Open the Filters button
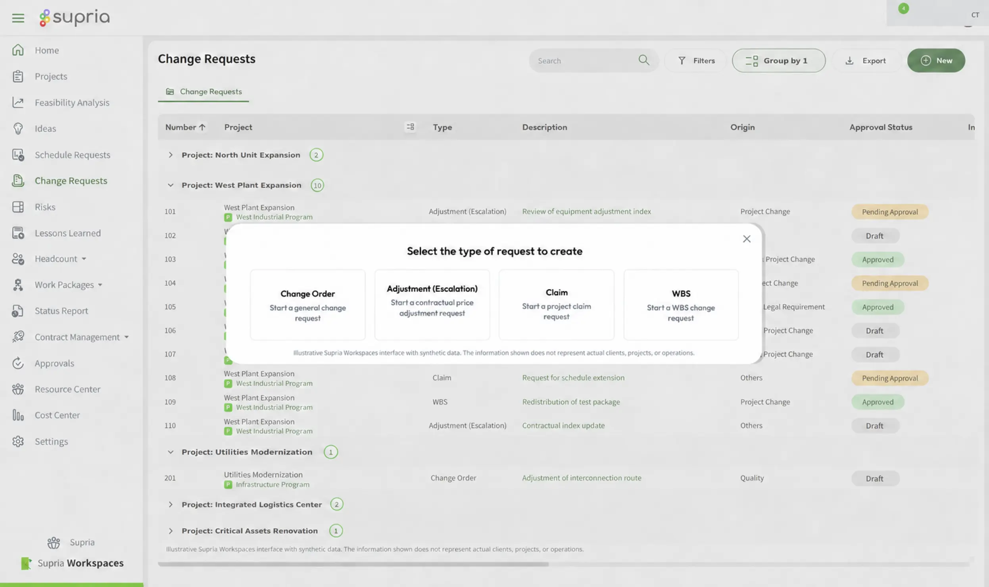 pyautogui.click(x=696, y=60)
